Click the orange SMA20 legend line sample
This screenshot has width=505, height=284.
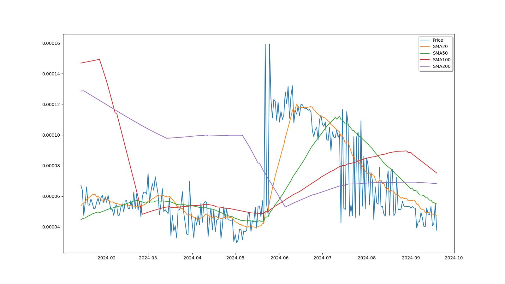425,47
